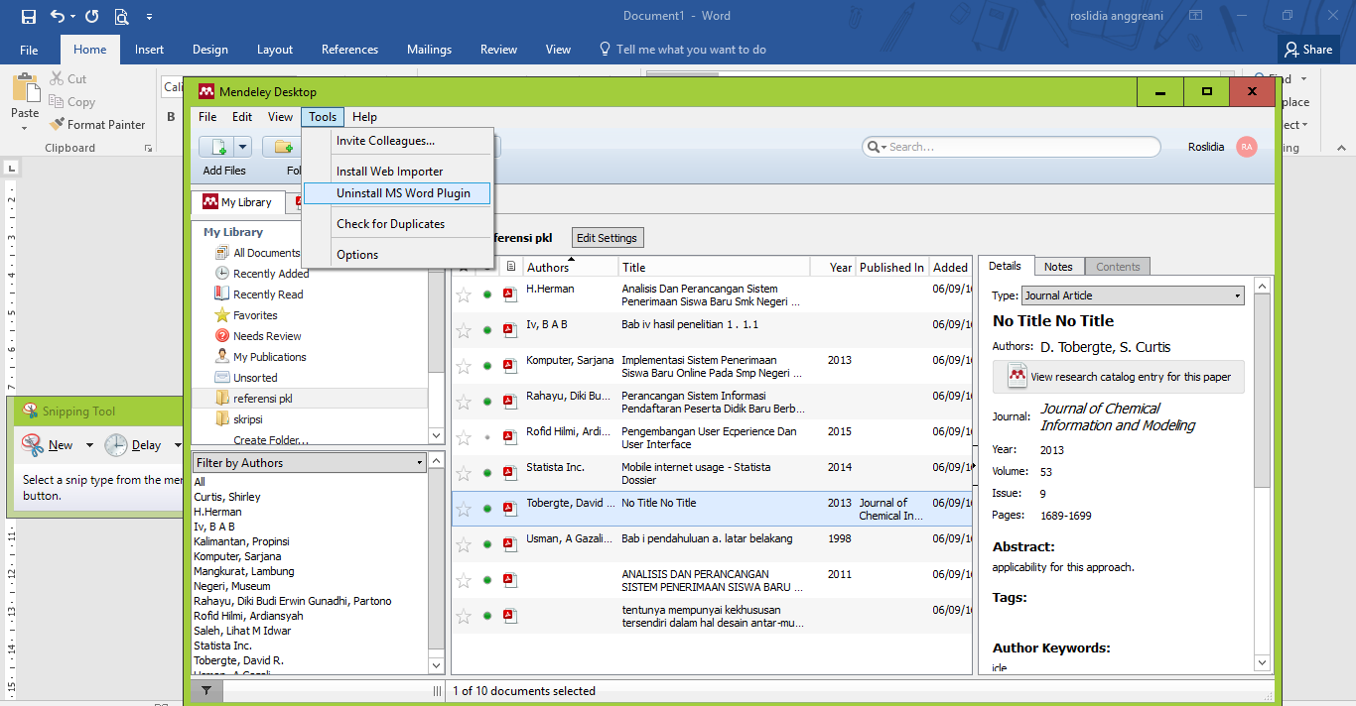The height and width of the screenshot is (706, 1356).
Task: Open the Customize Quick Access Toolbar arrow
Action: (x=149, y=17)
